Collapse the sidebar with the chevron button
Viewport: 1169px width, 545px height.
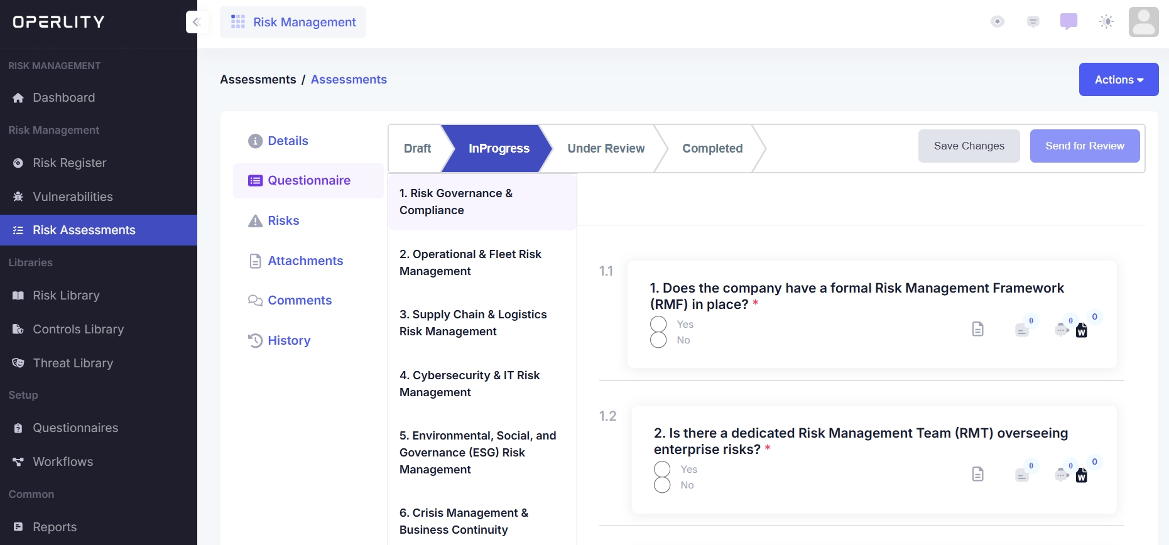pyautogui.click(x=195, y=22)
